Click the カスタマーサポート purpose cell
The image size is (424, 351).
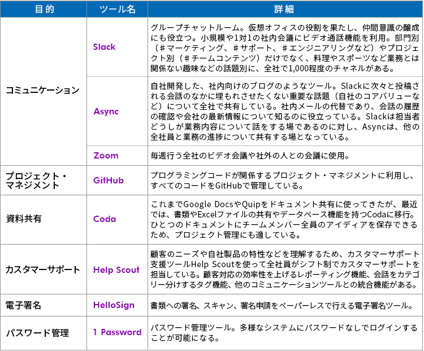43,269
